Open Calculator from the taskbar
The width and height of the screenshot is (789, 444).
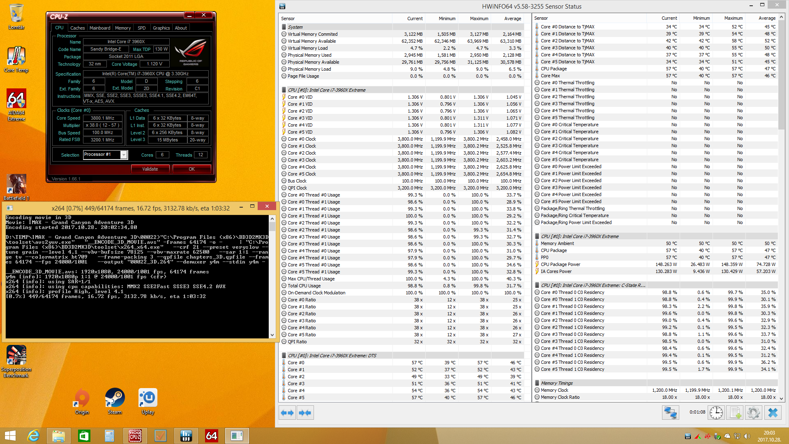coord(109,436)
